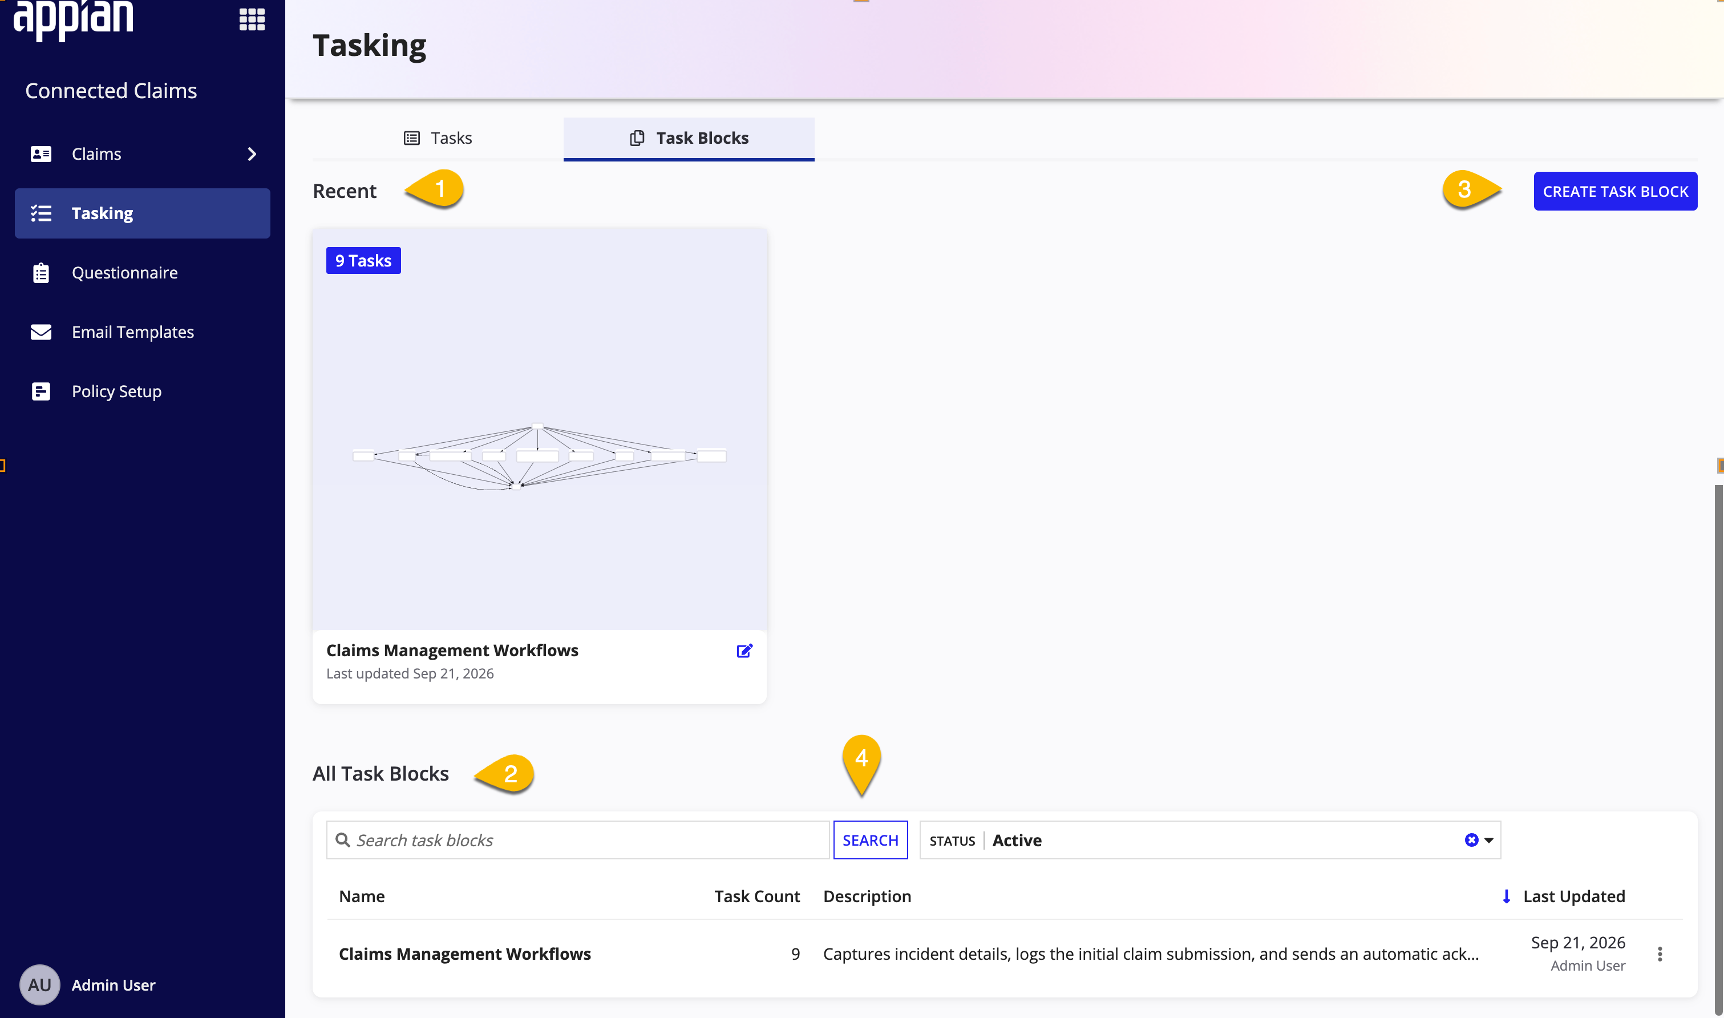
Task: Open the 9 Tasks workflow thumbnail
Action: 539,429
